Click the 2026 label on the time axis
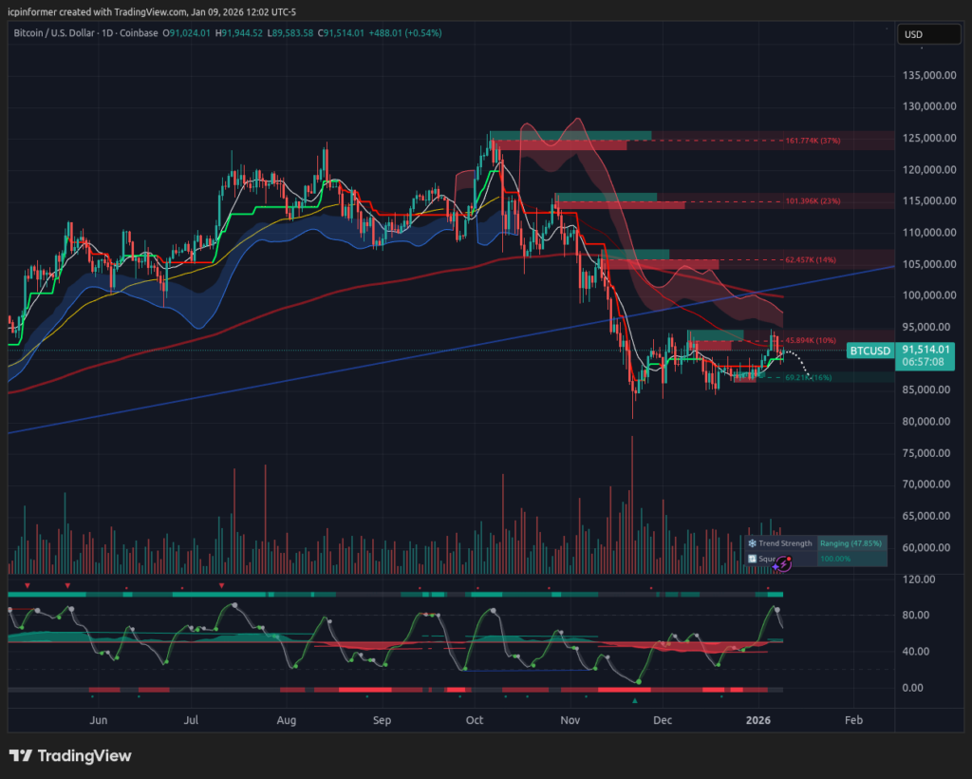The width and height of the screenshot is (972, 779). tap(758, 721)
